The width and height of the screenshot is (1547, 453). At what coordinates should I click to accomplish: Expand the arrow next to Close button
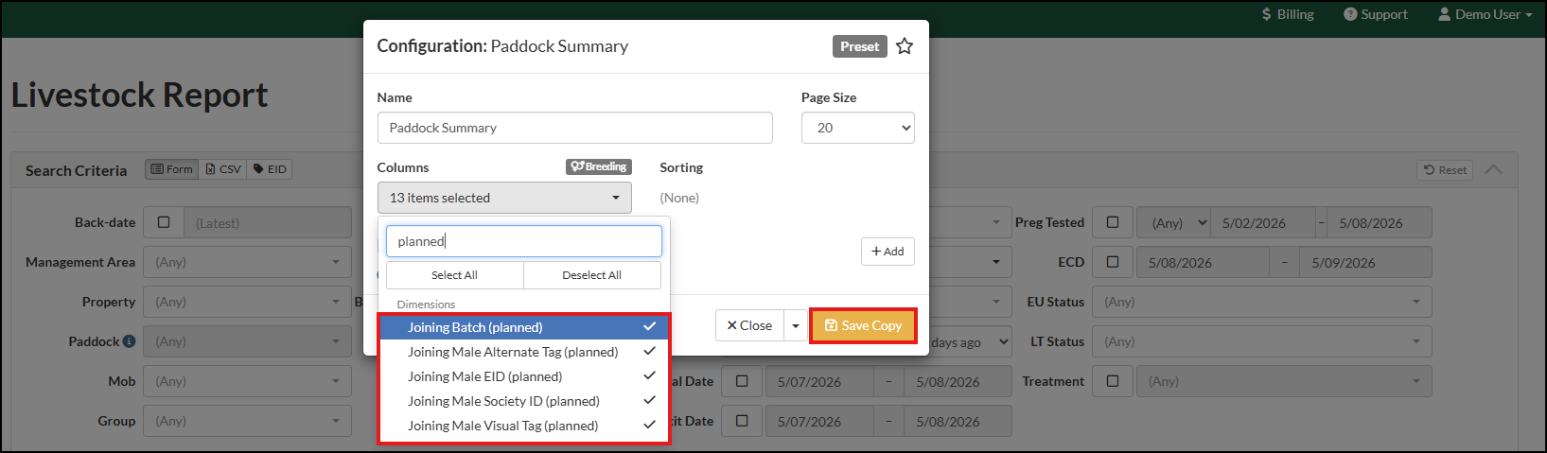click(x=796, y=325)
